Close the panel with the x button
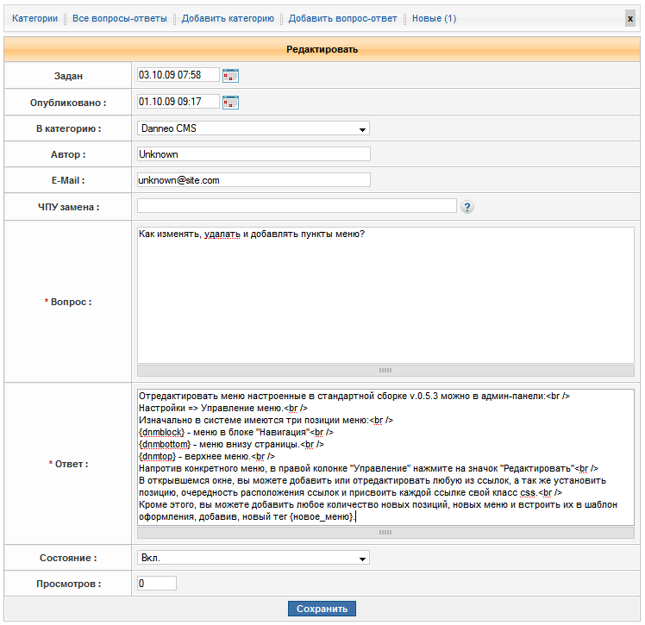The width and height of the screenshot is (645, 625). [630, 18]
